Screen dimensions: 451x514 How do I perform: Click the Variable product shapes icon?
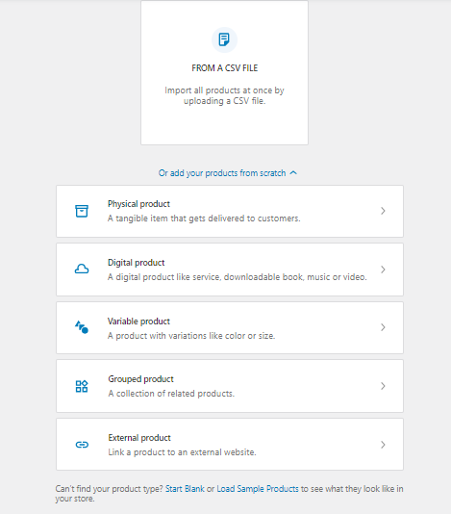pyautogui.click(x=82, y=327)
